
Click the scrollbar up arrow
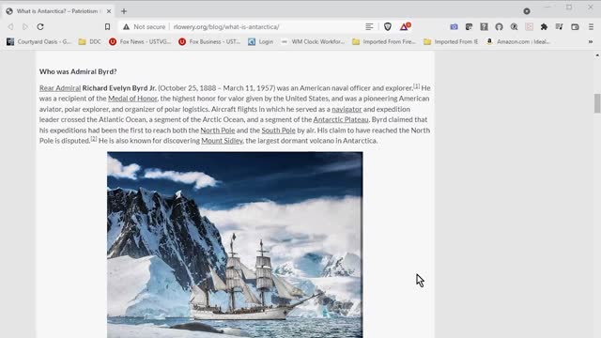pyautogui.click(x=597, y=55)
